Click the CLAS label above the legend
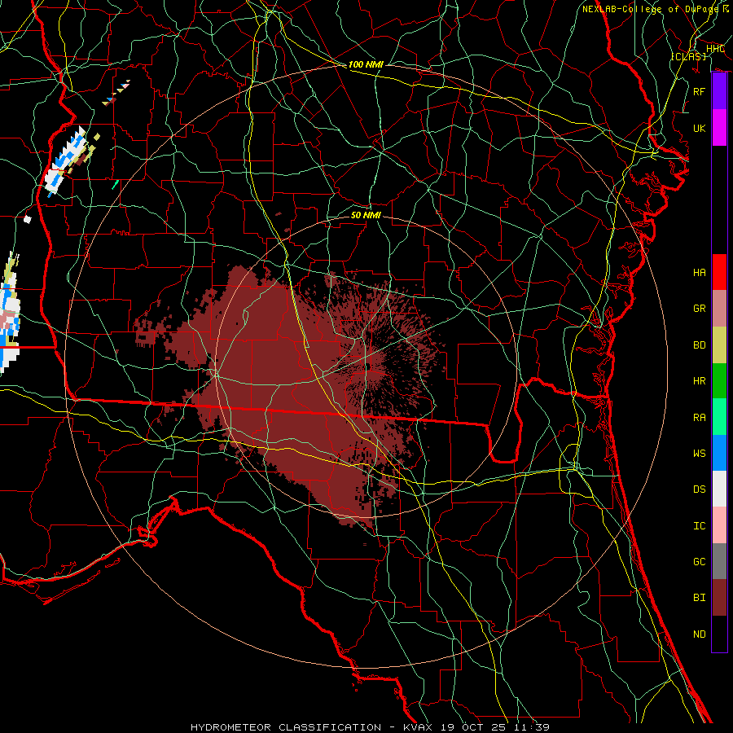Viewport: 733px width, 733px height. [x=688, y=56]
